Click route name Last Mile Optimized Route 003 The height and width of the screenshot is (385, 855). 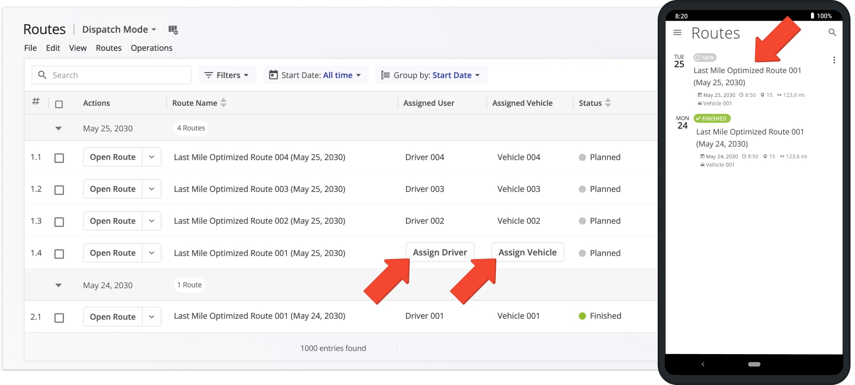[x=260, y=189]
